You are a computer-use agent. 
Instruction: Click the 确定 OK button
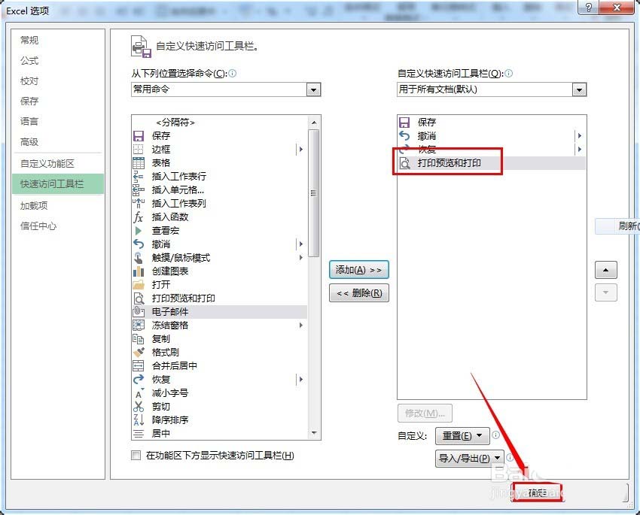pos(538,492)
